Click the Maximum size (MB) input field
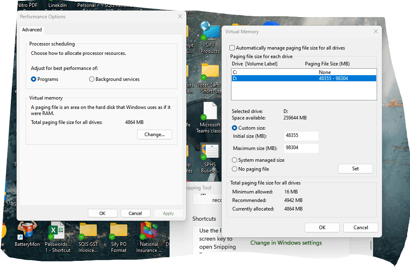 (301, 148)
